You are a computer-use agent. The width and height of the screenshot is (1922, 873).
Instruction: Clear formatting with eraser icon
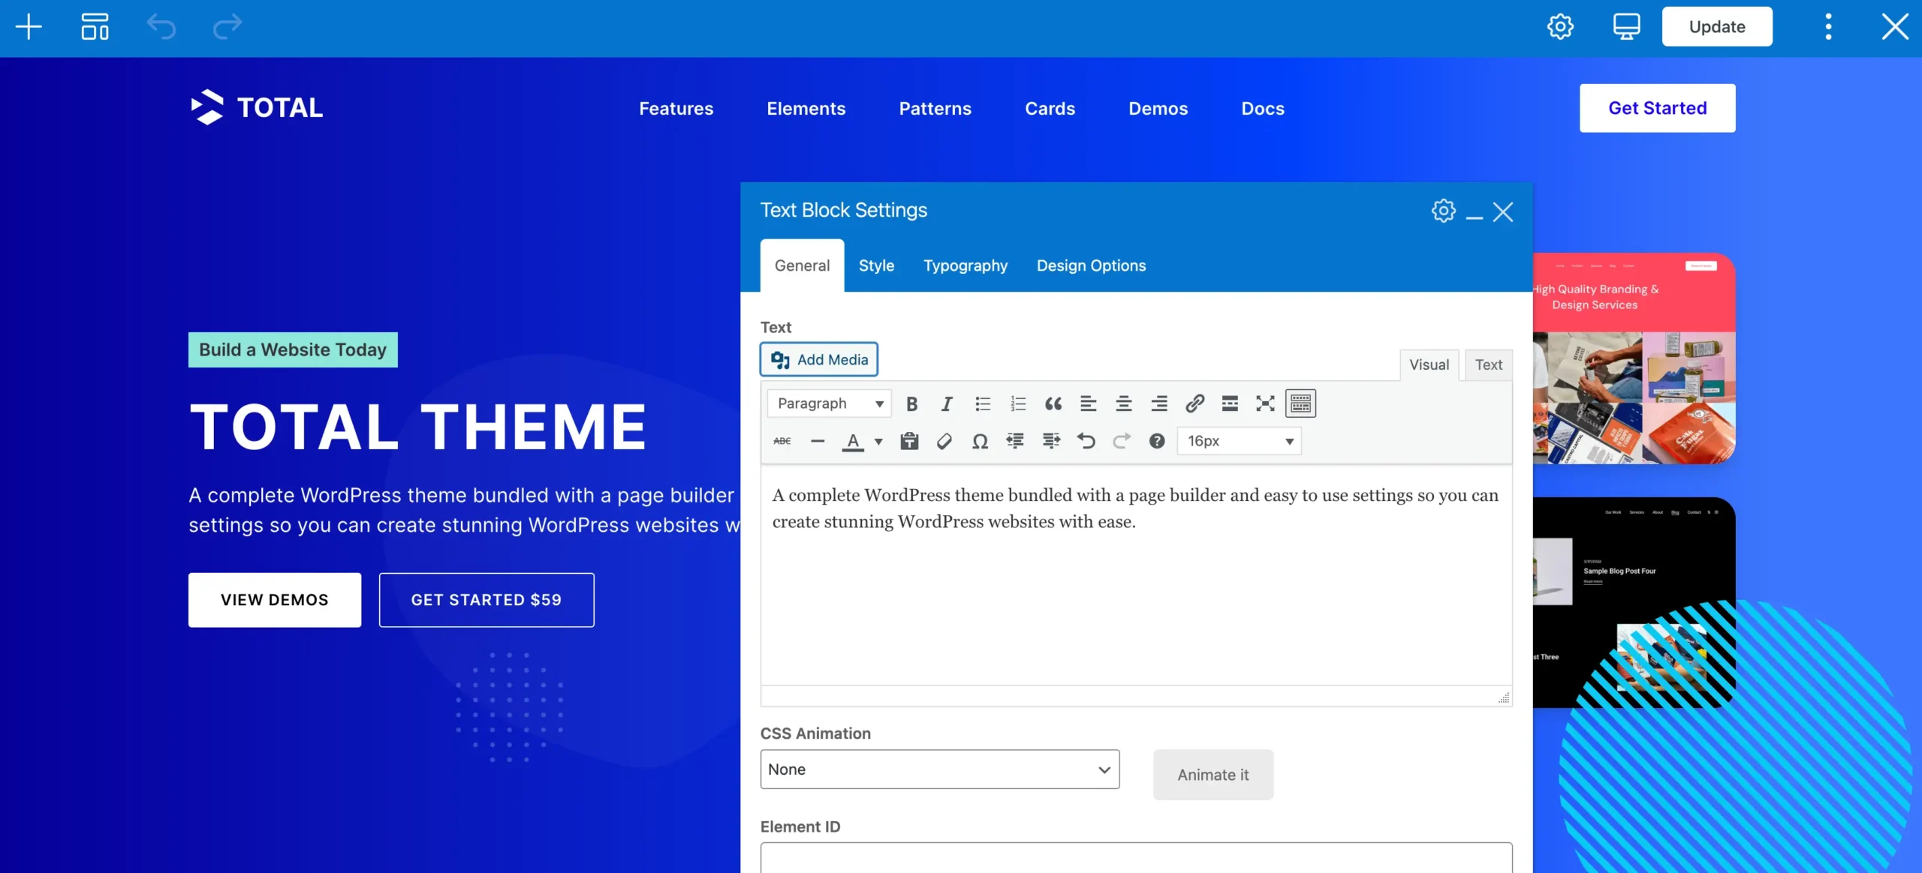pyautogui.click(x=944, y=442)
